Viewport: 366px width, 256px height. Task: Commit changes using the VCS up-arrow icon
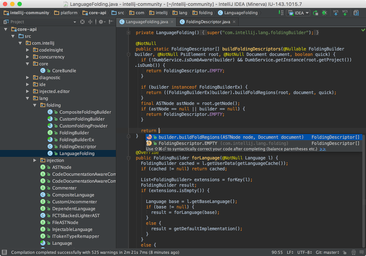click(344, 12)
